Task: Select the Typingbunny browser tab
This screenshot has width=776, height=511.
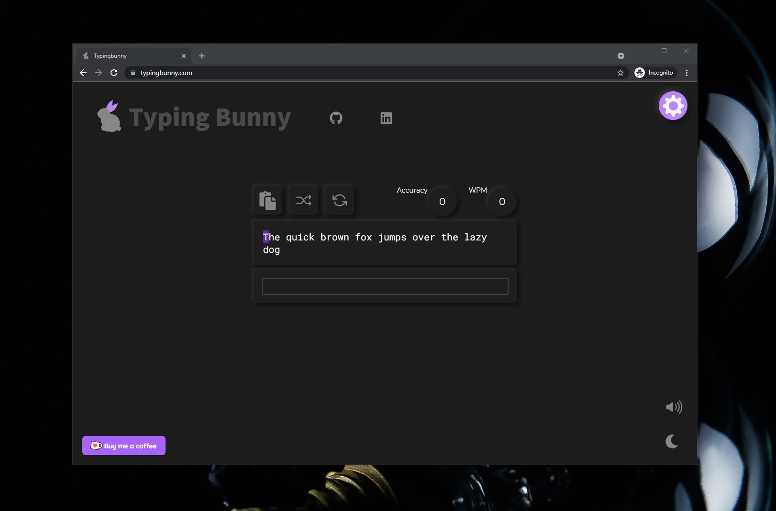Action: [129, 56]
